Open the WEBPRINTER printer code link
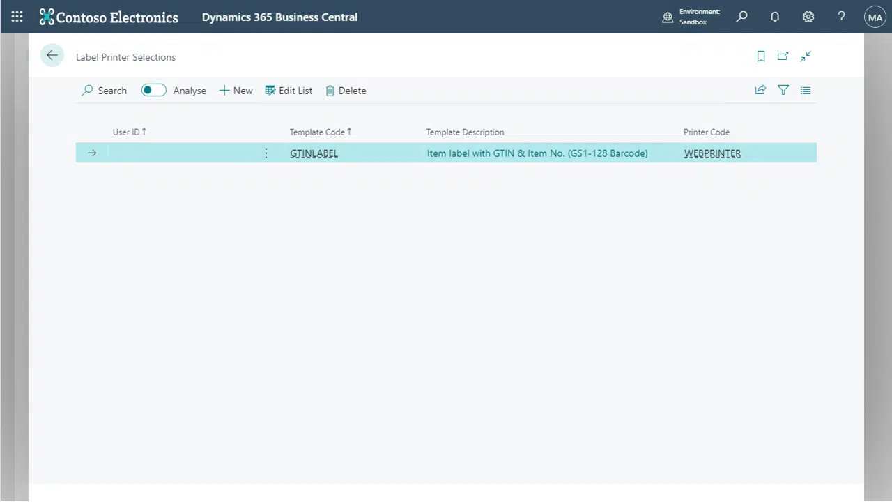This screenshot has height=502, width=892. (712, 153)
